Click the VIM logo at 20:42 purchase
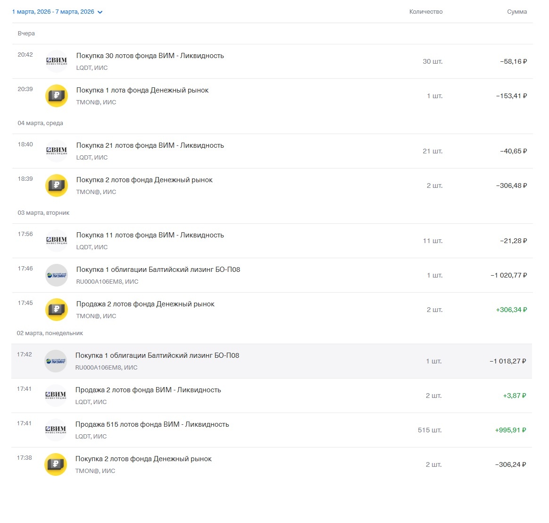This screenshot has width=549, height=523. 57,61
